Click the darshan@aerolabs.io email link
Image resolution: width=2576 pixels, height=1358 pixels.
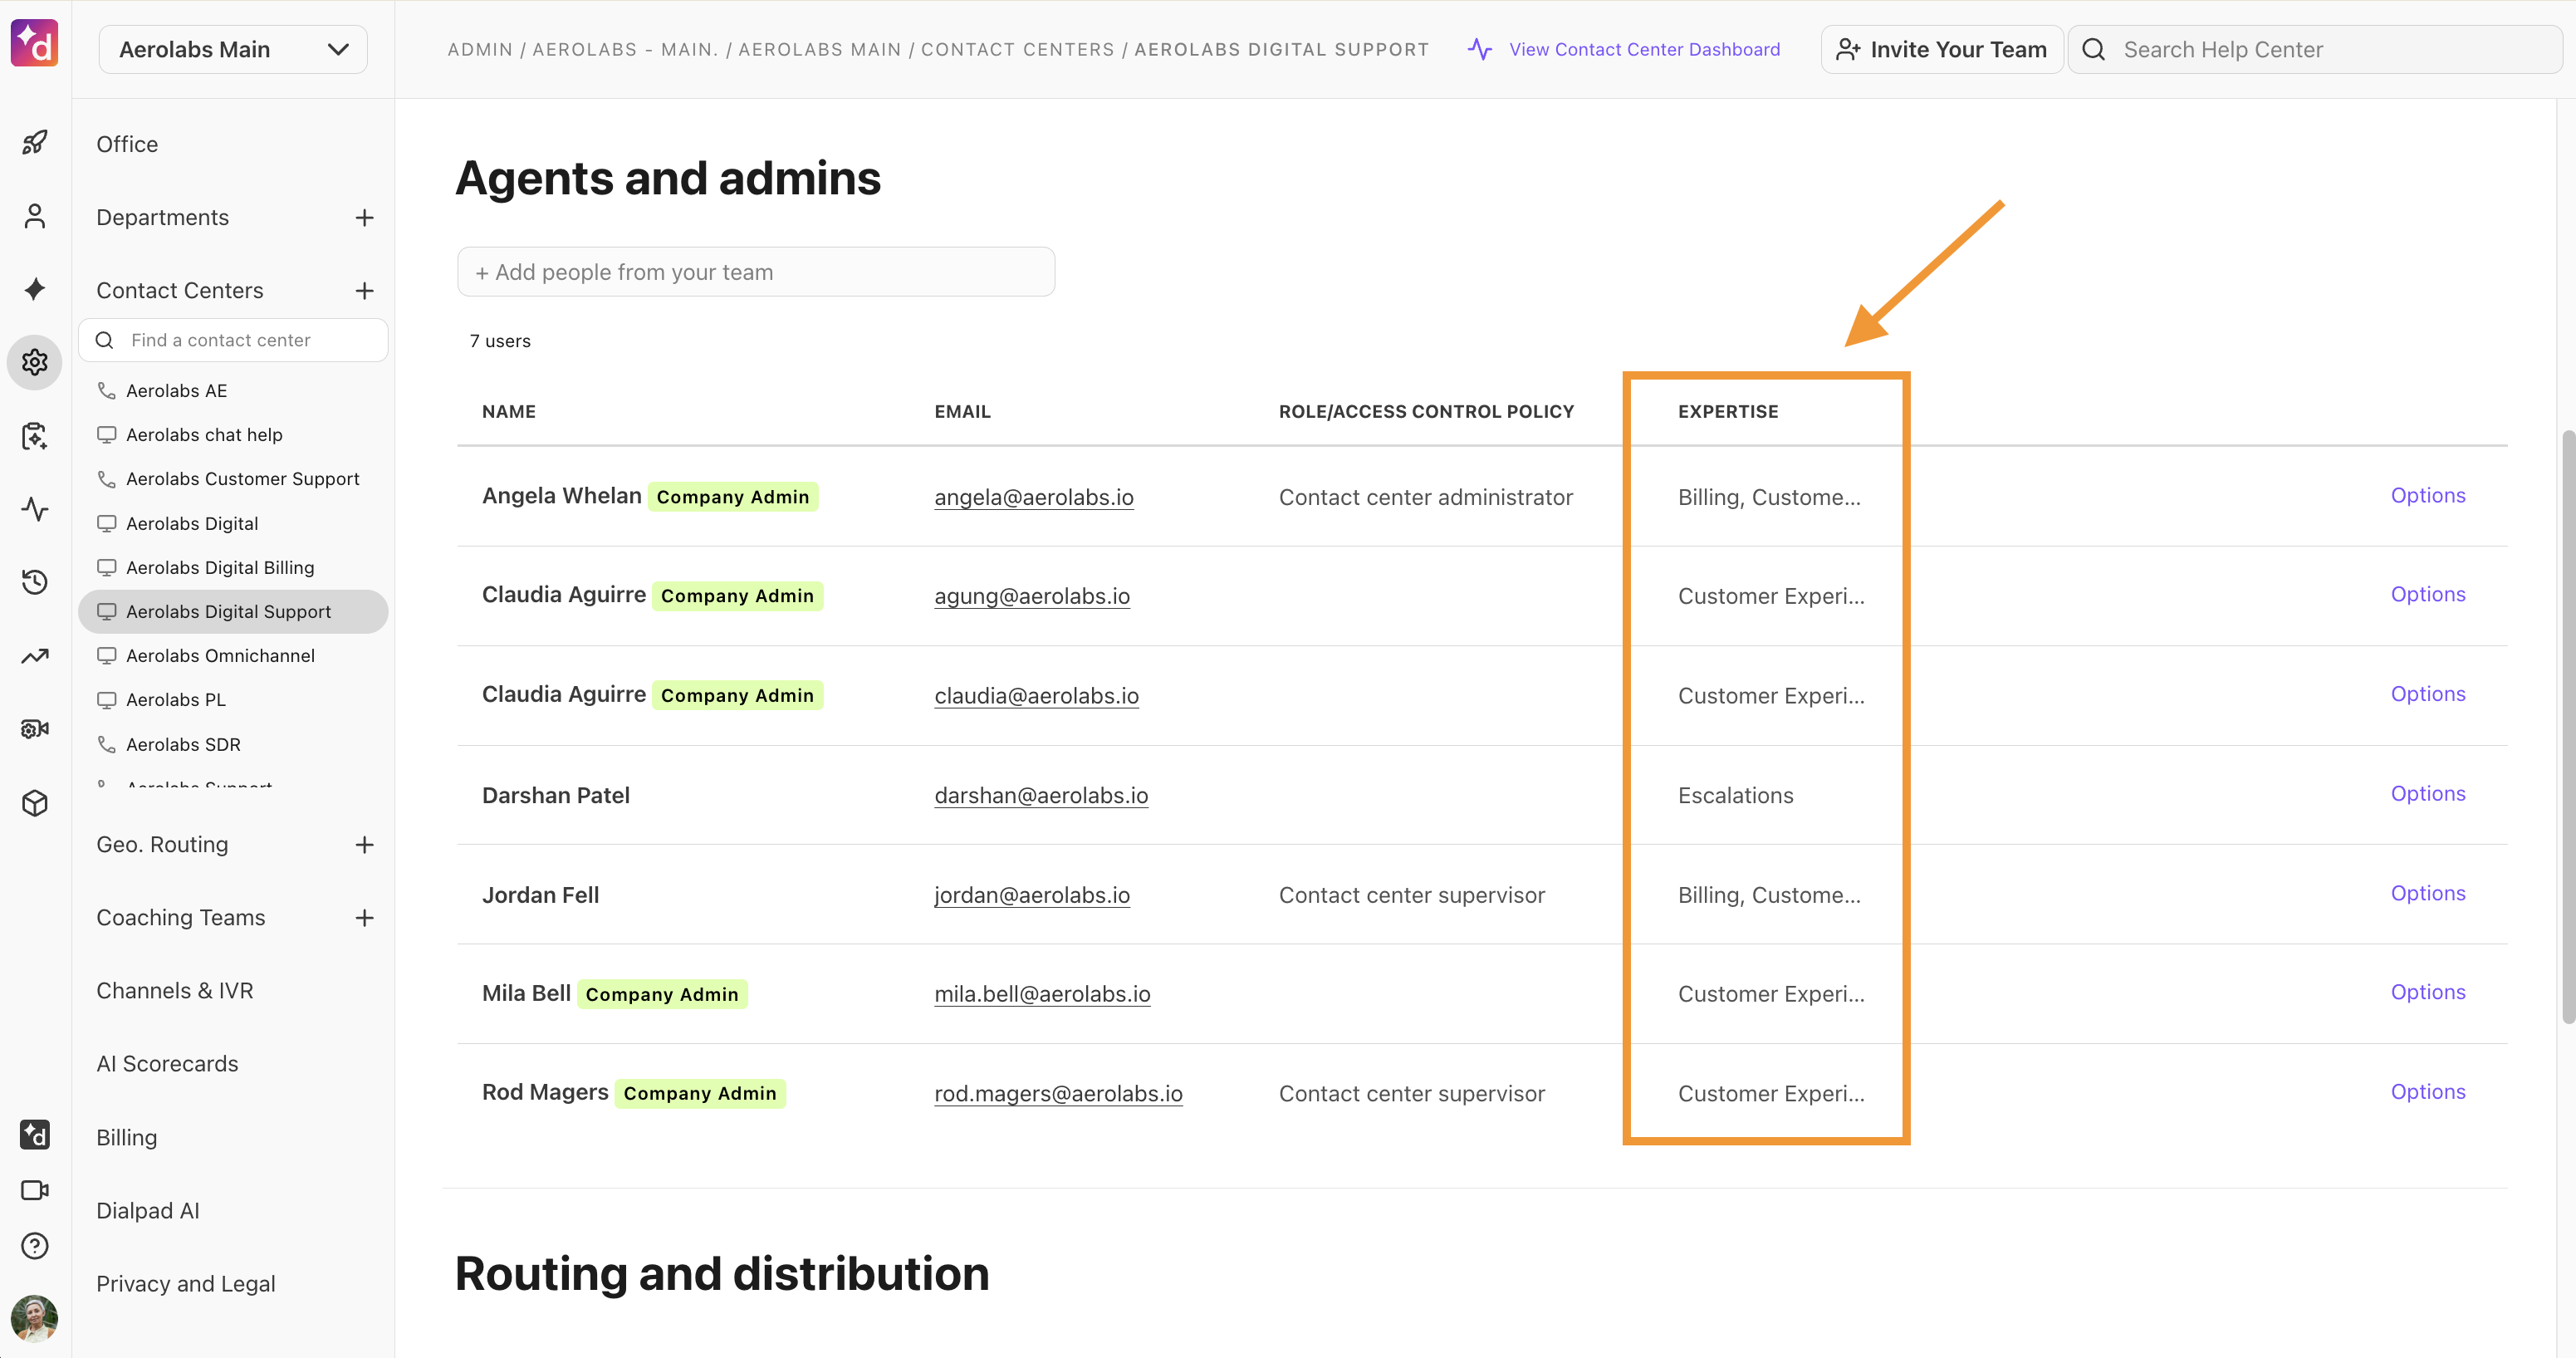(1041, 795)
